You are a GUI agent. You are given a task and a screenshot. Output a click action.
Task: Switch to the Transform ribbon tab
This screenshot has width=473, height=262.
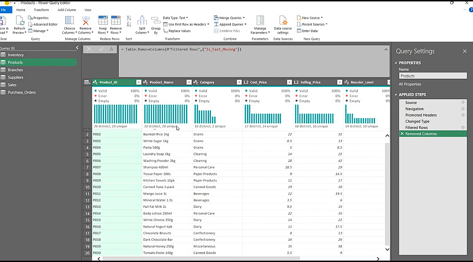pyautogui.click(x=41, y=10)
